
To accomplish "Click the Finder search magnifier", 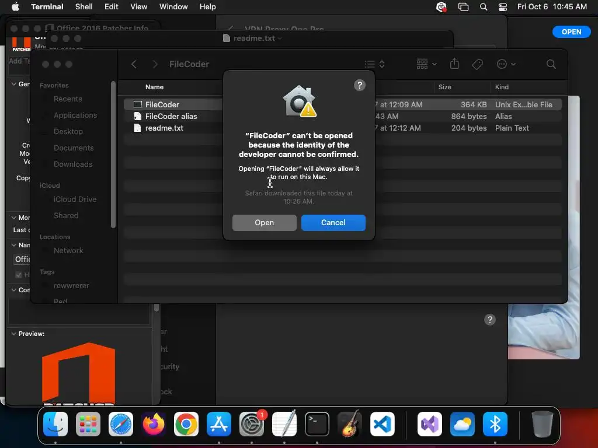I will click(x=551, y=64).
